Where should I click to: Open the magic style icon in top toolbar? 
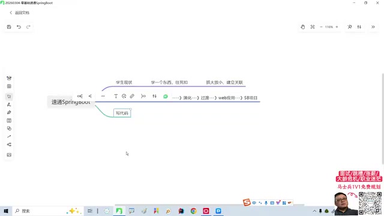pyautogui.click(x=350, y=27)
